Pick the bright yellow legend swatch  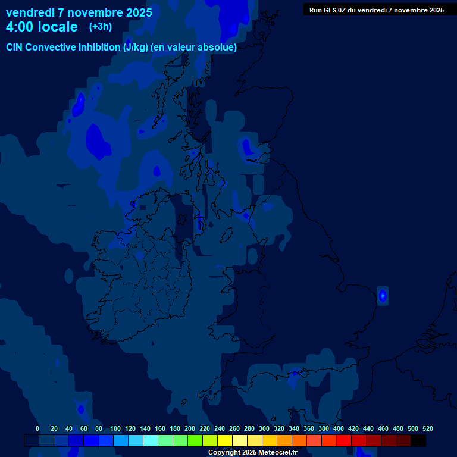pos(225,441)
